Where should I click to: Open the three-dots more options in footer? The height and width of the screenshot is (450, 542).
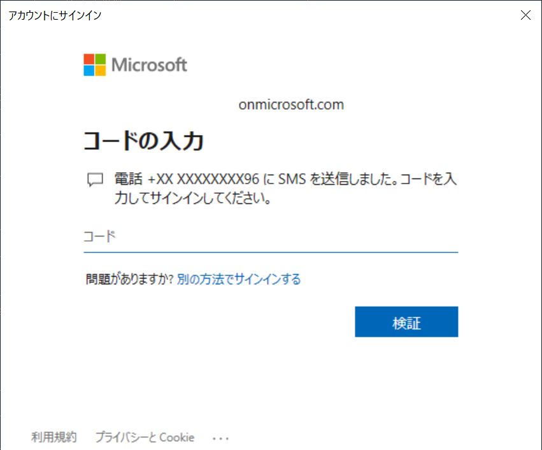[x=220, y=439]
